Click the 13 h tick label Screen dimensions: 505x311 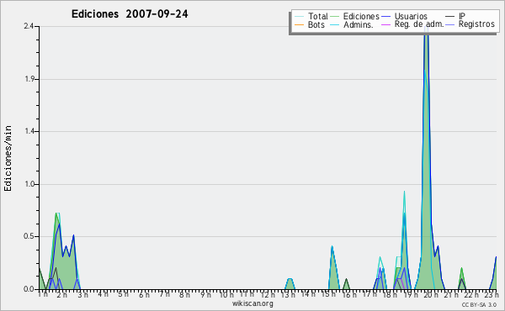click(x=288, y=294)
